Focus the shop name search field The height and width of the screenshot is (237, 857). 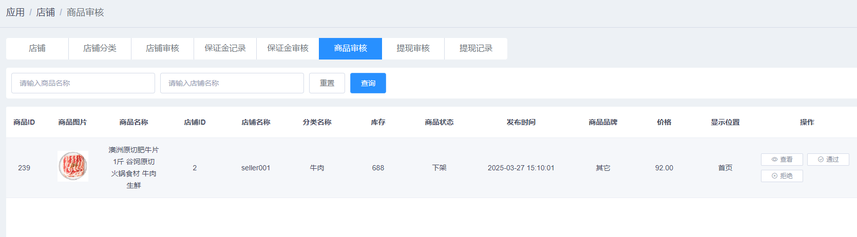pos(232,83)
